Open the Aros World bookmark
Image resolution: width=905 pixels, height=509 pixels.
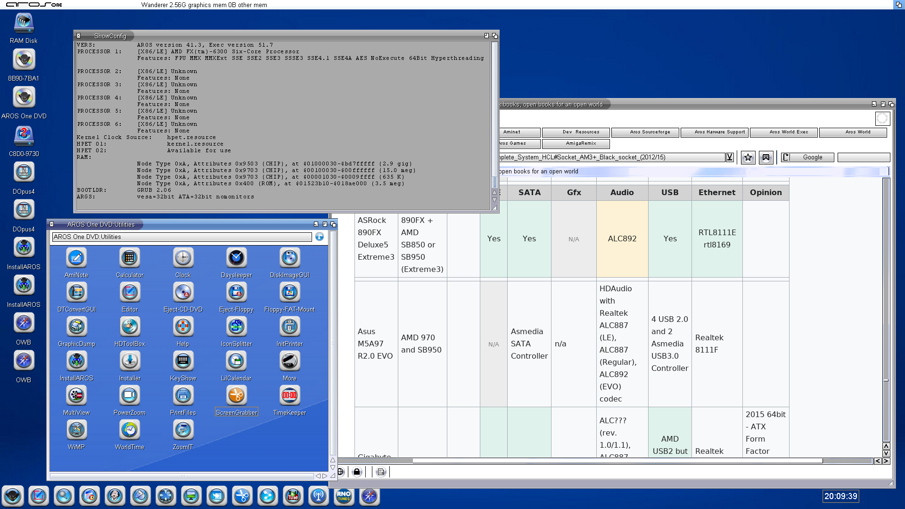click(x=853, y=132)
